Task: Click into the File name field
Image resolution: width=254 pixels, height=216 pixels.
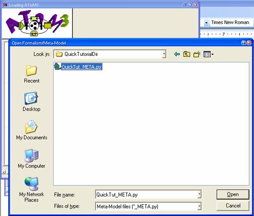Action: (146, 195)
